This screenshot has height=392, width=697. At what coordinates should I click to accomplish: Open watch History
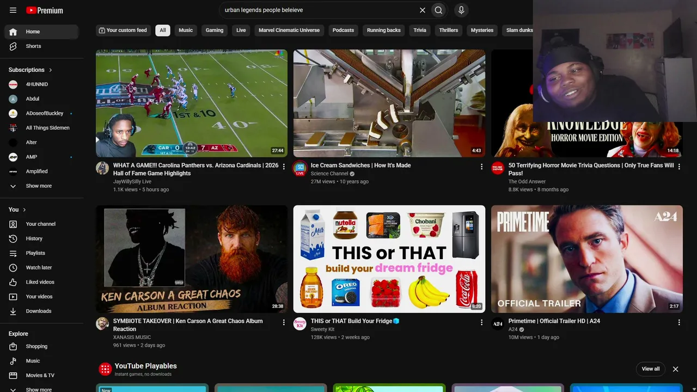(41, 238)
